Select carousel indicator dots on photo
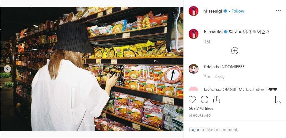The width and height of the screenshot is (286, 138). pyautogui.click(x=92, y=125)
